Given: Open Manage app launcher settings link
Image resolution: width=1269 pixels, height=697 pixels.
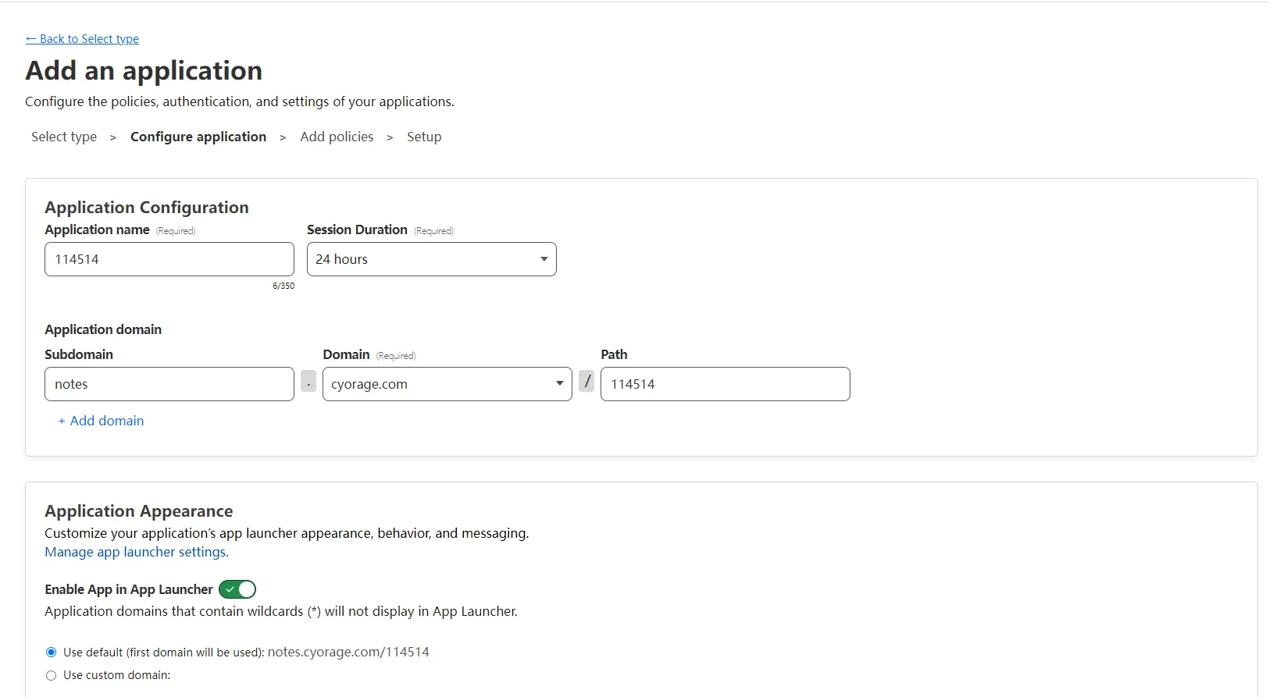Looking at the screenshot, I should tap(137, 552).
